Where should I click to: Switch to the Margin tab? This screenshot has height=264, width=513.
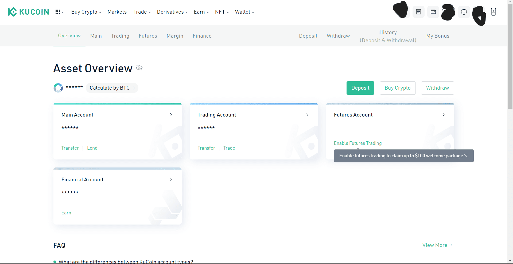pos(175,36)
